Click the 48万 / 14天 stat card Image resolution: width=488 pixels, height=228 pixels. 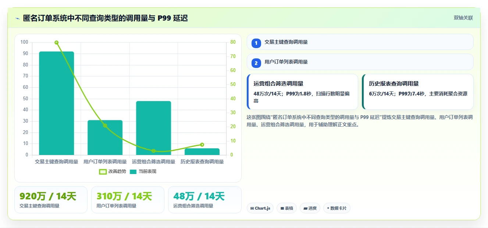point(205,200)
